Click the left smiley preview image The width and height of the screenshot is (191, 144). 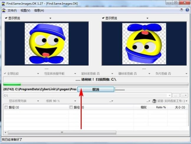[x=47, y=44]
